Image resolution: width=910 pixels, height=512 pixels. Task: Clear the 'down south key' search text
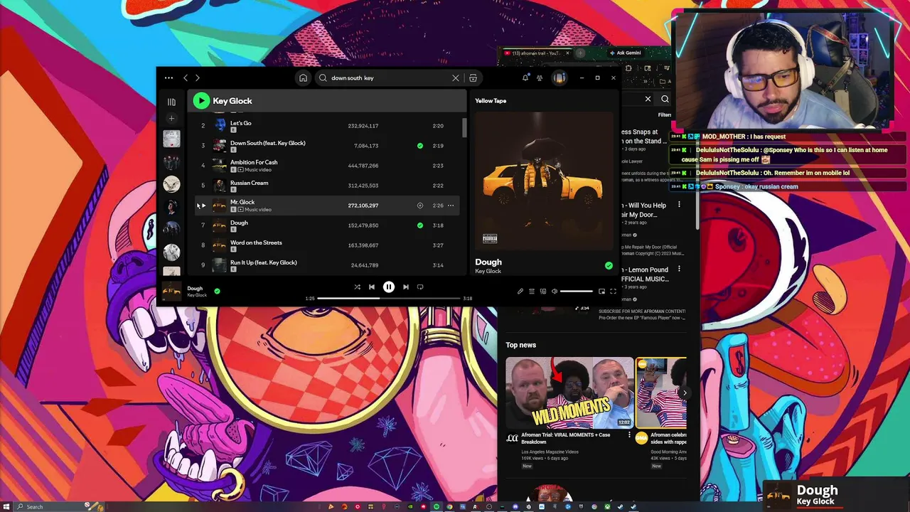point(456,78)
